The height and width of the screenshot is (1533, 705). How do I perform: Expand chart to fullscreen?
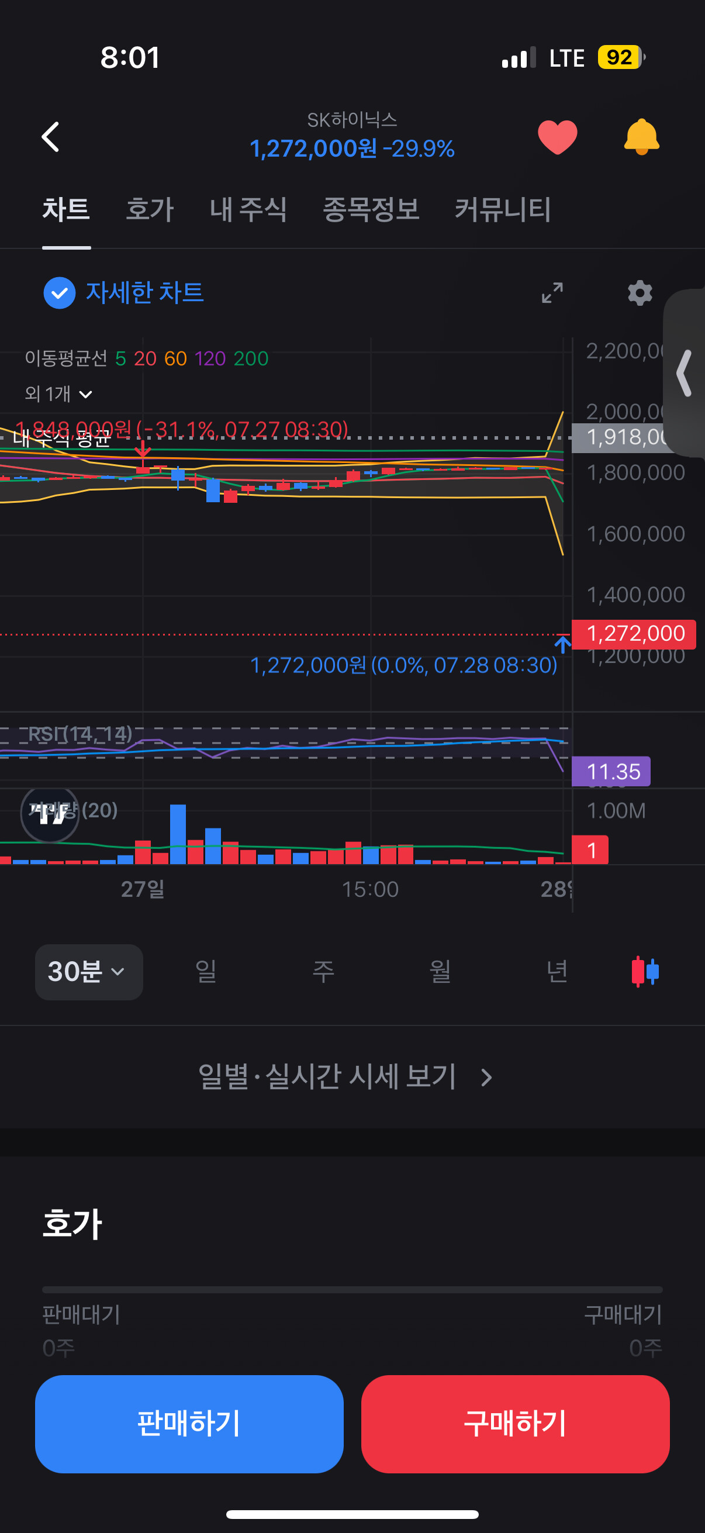coord(552,293)
